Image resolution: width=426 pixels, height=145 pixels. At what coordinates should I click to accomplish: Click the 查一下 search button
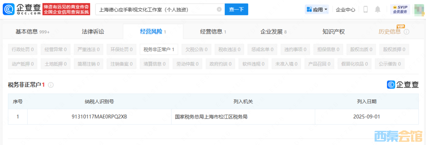click(x=236, y=9)
